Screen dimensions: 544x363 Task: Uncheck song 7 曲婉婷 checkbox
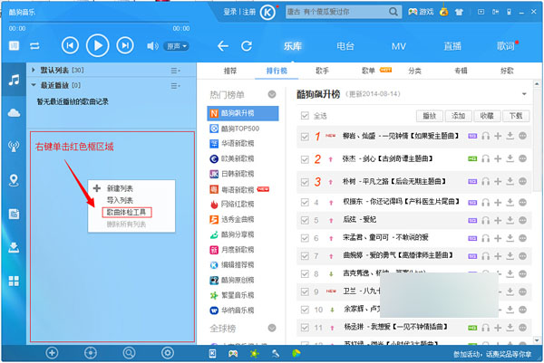305,256
